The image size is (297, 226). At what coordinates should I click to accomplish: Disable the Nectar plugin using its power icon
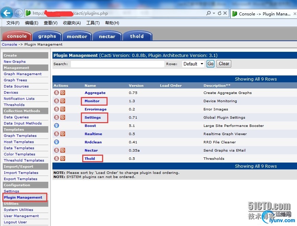[x=63, y=150]
